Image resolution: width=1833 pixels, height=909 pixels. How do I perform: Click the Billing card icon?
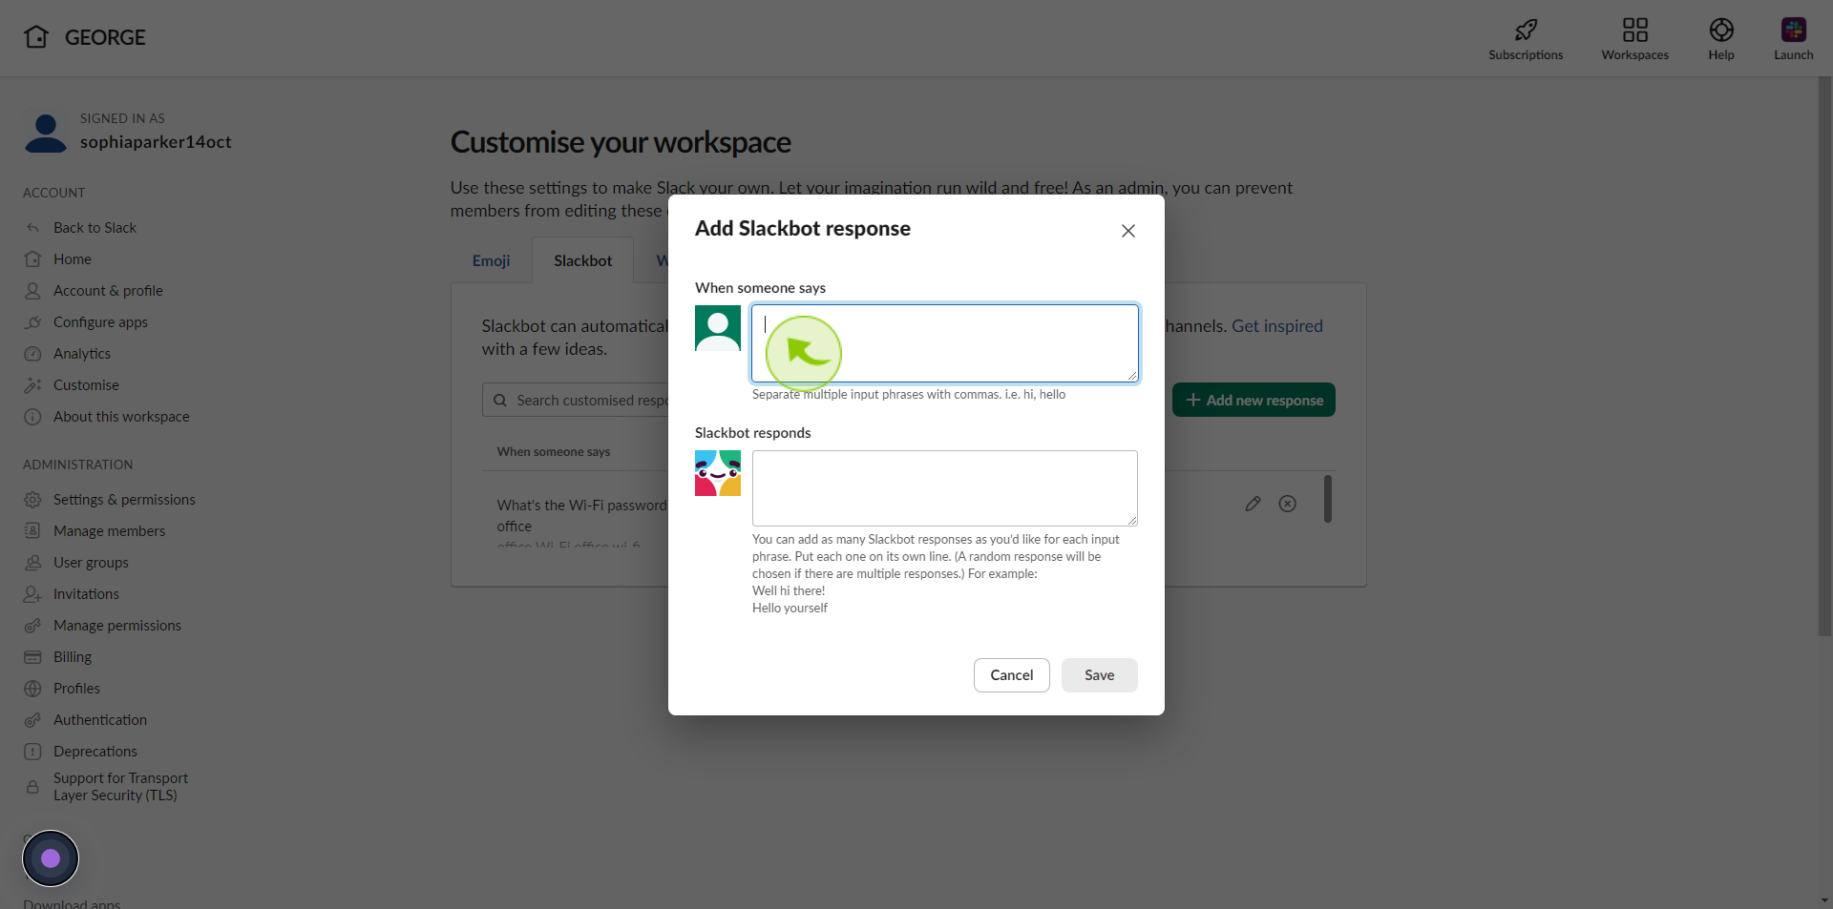point(32,657)
